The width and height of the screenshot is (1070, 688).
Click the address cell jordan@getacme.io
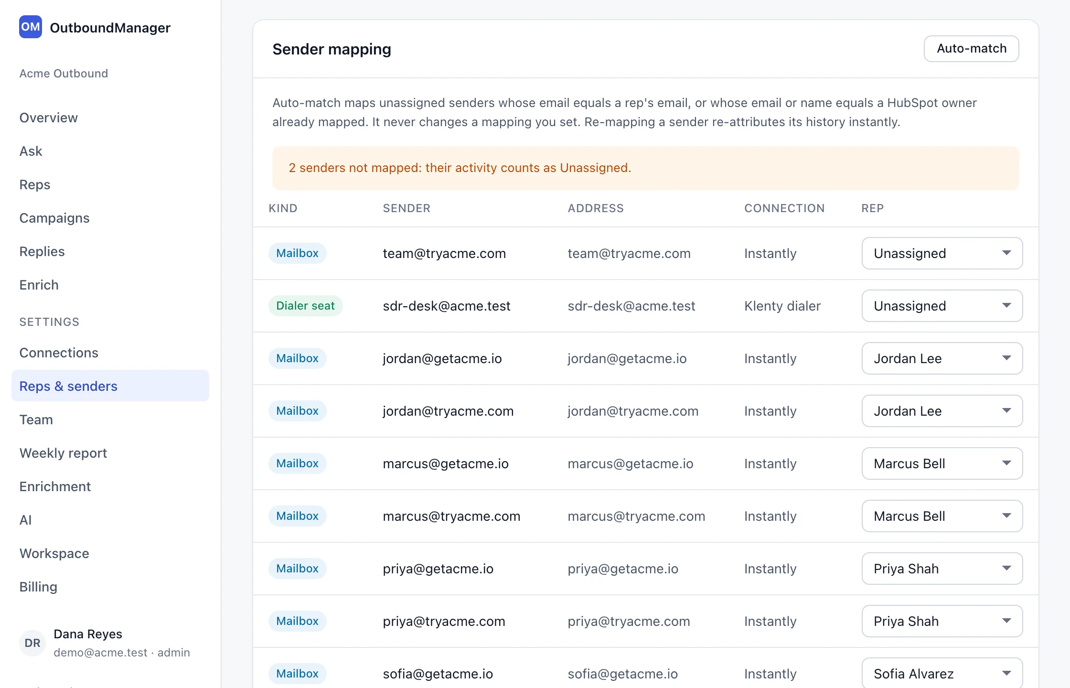(627, 358)
